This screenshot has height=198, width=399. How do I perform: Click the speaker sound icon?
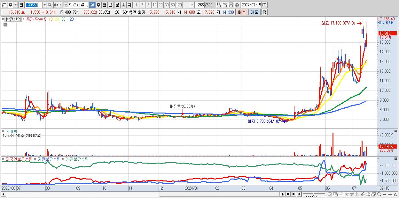pyautogui.click(x=56, y=5)
